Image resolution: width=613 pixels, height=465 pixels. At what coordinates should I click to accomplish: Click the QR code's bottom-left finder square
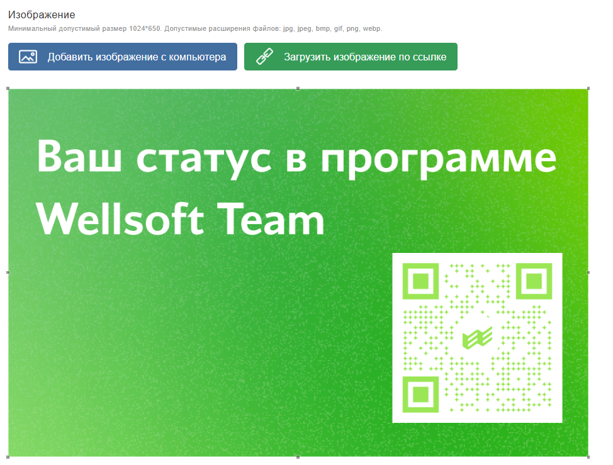pos(420,395)
